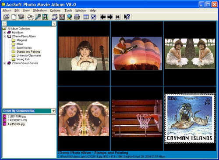This screenshot has width=219, height=160.
Task: Click the new blank page toolbar icon
Action: click(14, 17)
